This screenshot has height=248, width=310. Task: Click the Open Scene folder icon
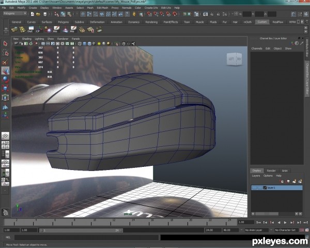pyautogui.click(x=38, y=14)
